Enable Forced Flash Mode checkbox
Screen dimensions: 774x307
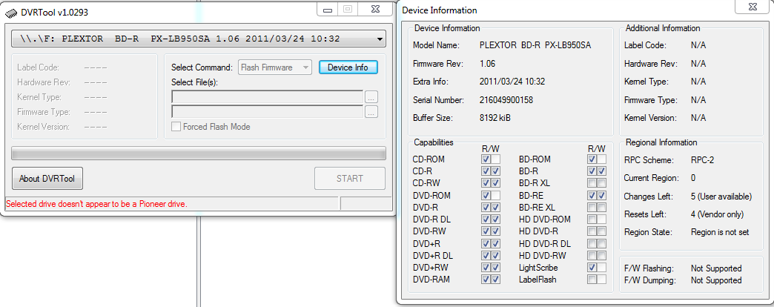(176, 127)
